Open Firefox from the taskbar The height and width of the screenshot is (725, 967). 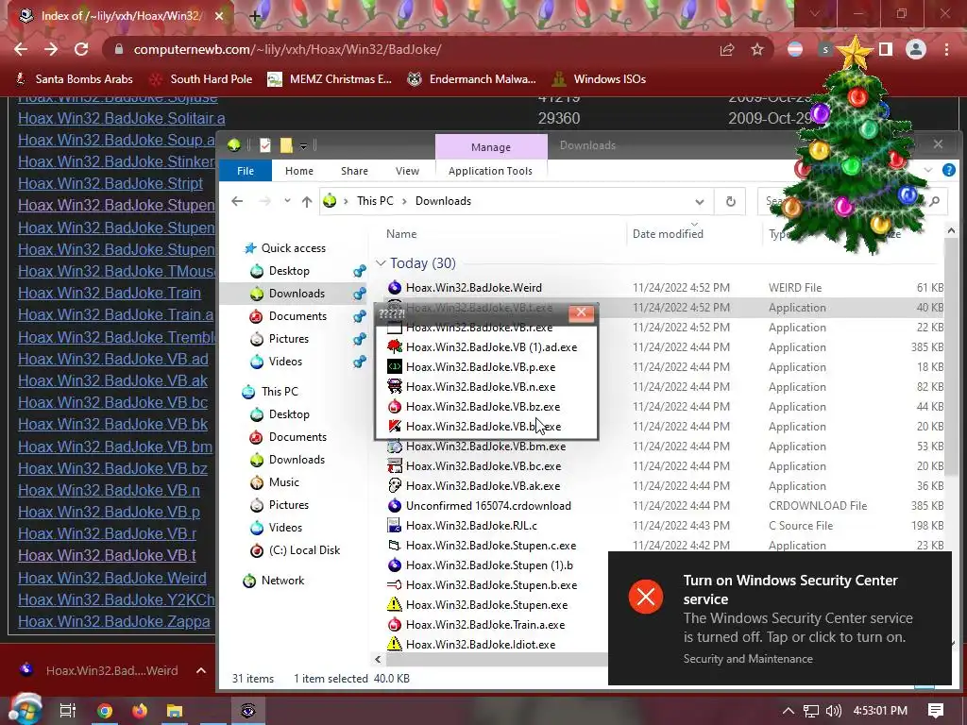140,711
